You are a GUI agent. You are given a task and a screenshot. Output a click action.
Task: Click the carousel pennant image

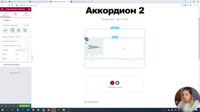point(94,47)
